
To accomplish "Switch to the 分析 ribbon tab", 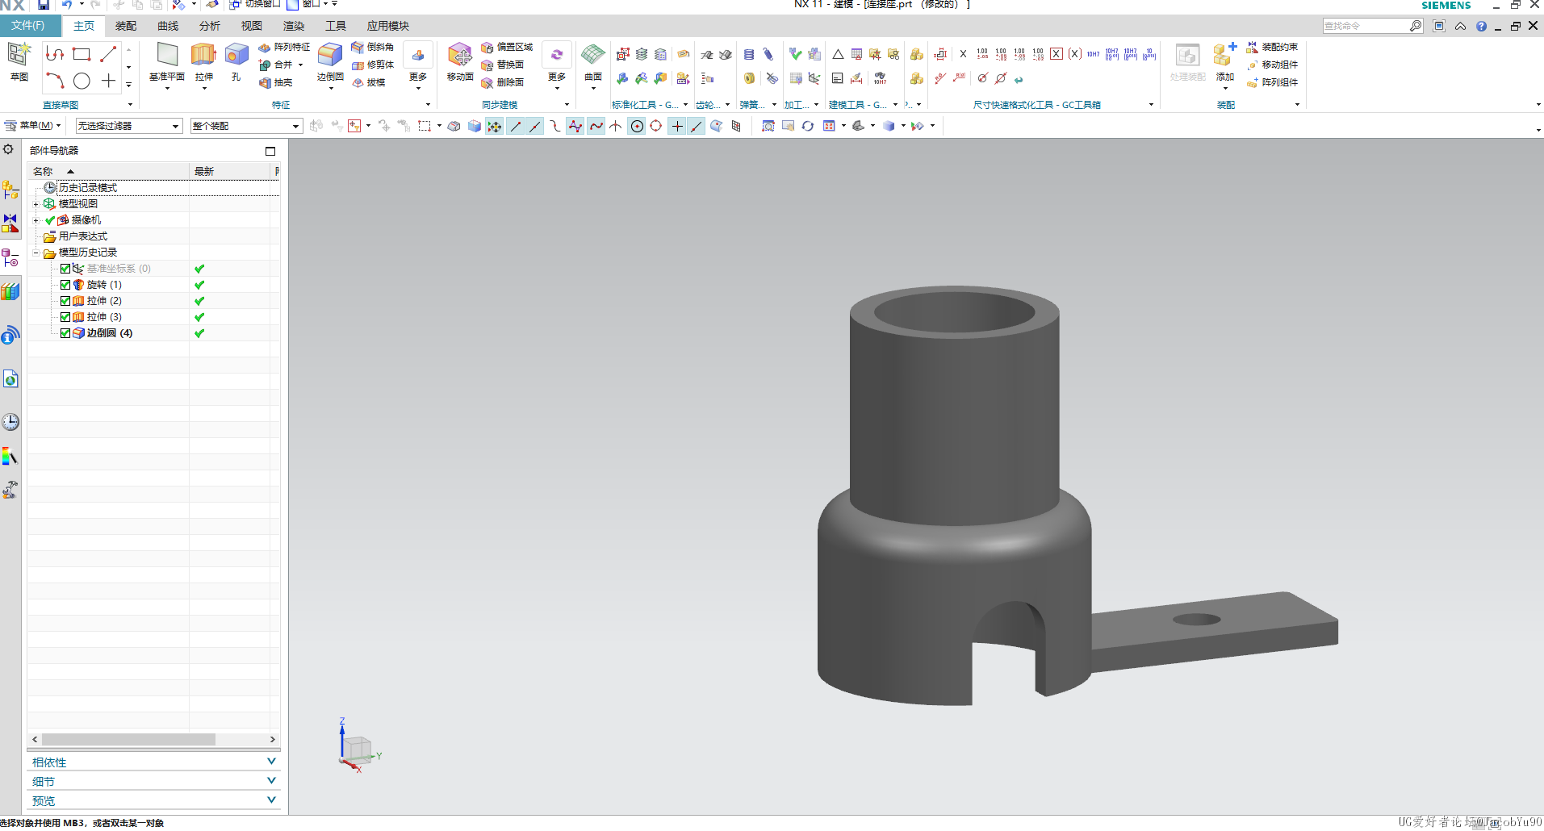I will [x=210, y=26].
